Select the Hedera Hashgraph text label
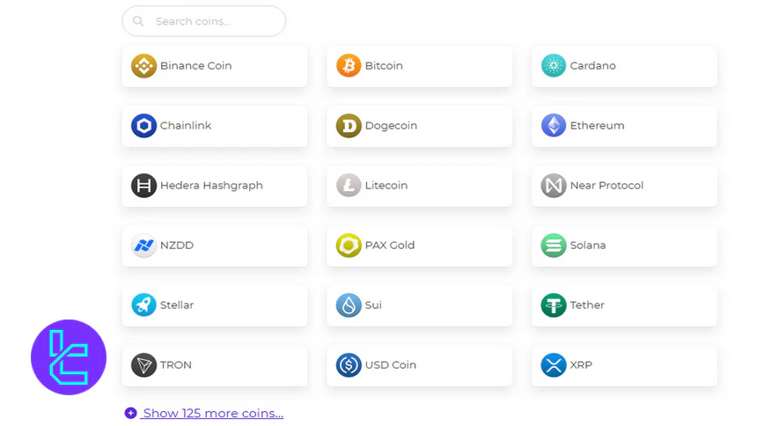Viewport: 757px width, 426px height. 211,186
